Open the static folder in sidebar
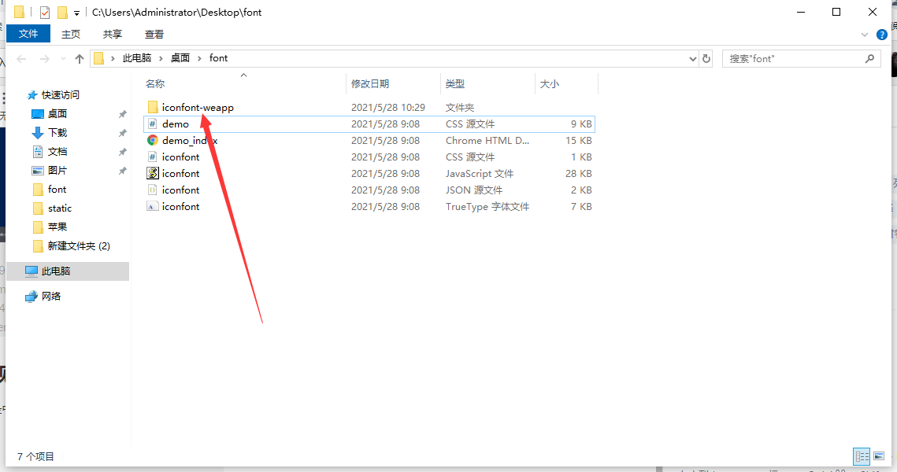The height and width of the screenshot is (472, 897). (60, 208)
